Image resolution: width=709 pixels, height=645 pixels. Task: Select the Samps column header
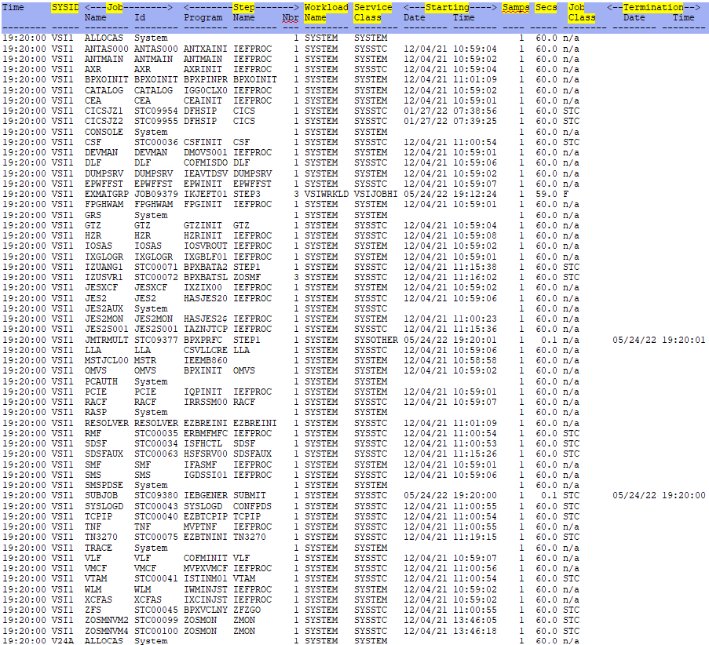[515, 7]
